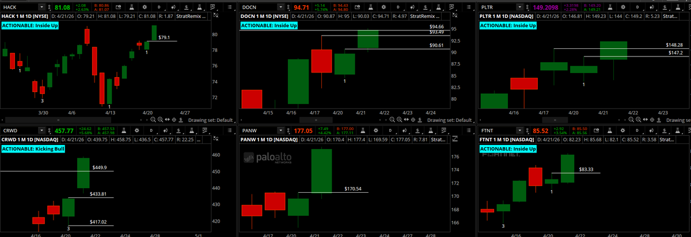Click the PANW symbol input field
Image resolution: width=691 pixels, height=237 pixels.
point(258,131)
